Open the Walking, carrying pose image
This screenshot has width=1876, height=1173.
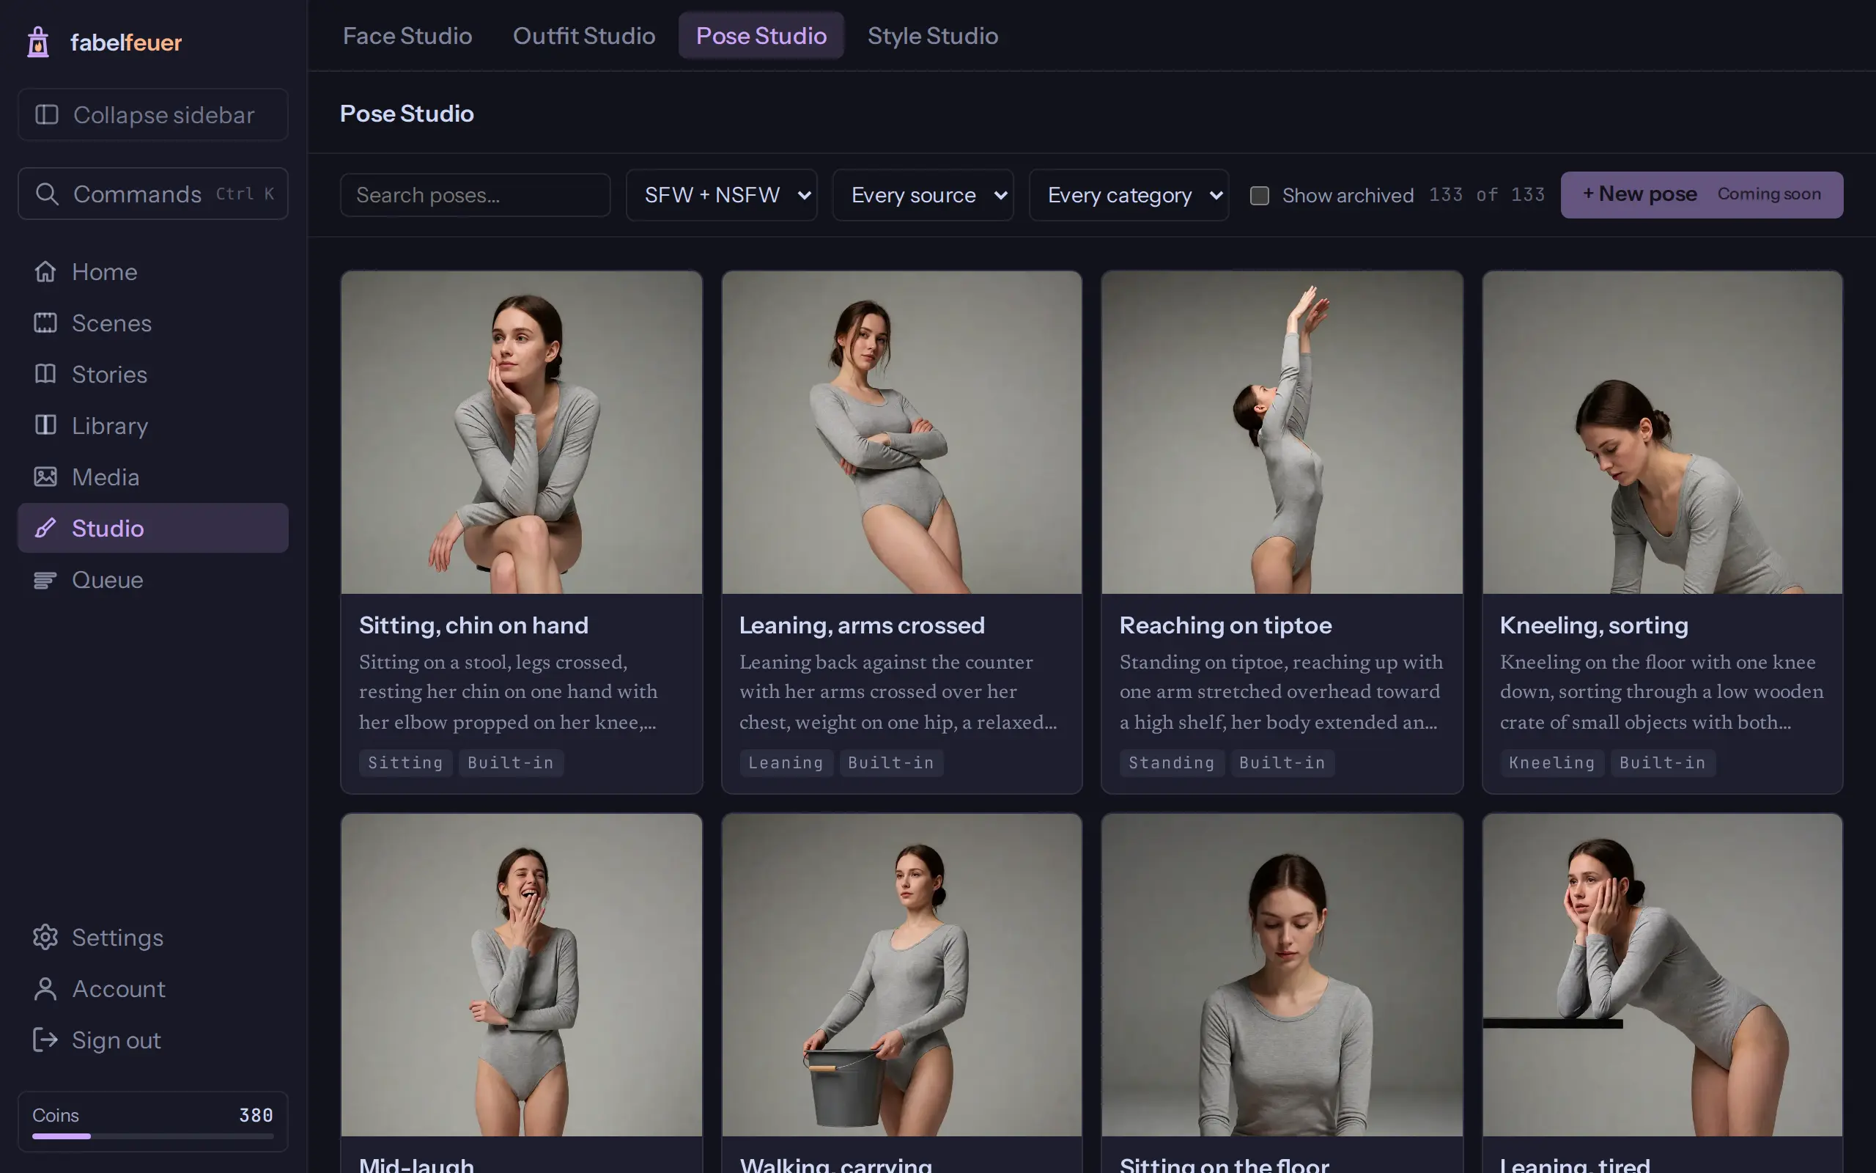(901, 975)
